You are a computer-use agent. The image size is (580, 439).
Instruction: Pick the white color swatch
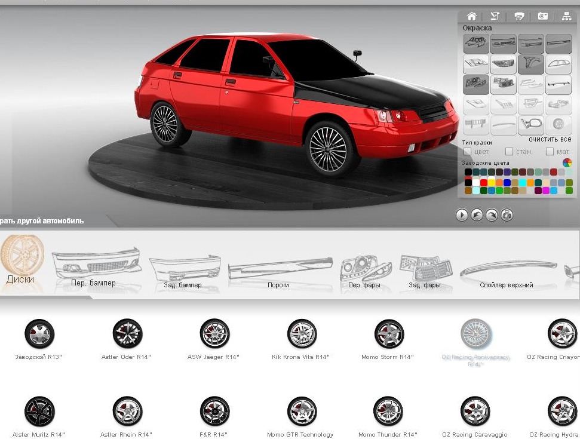point(475,183)
